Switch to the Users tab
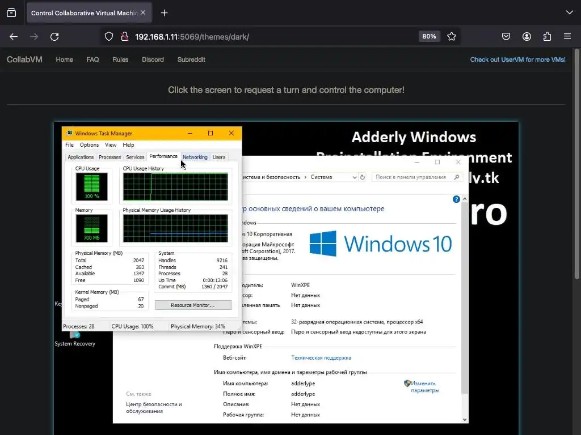The width and height of the screenshot is (581, 435). tap(218, 157)
